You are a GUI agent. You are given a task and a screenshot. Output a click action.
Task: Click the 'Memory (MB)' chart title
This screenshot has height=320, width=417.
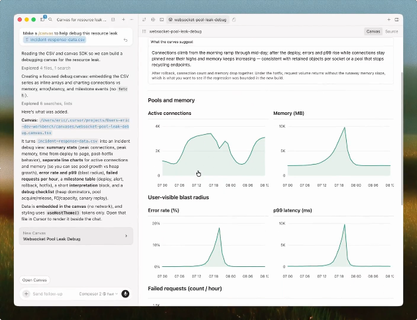(289, 113)
